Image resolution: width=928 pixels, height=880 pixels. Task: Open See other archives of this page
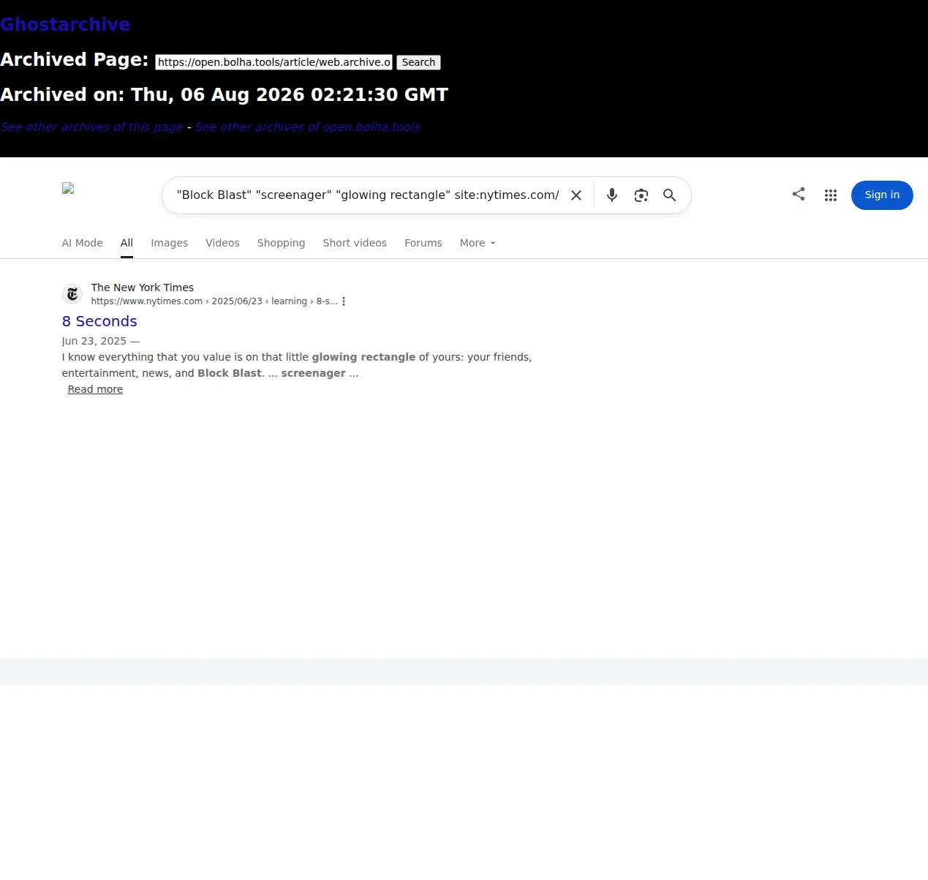coord(91,127)
